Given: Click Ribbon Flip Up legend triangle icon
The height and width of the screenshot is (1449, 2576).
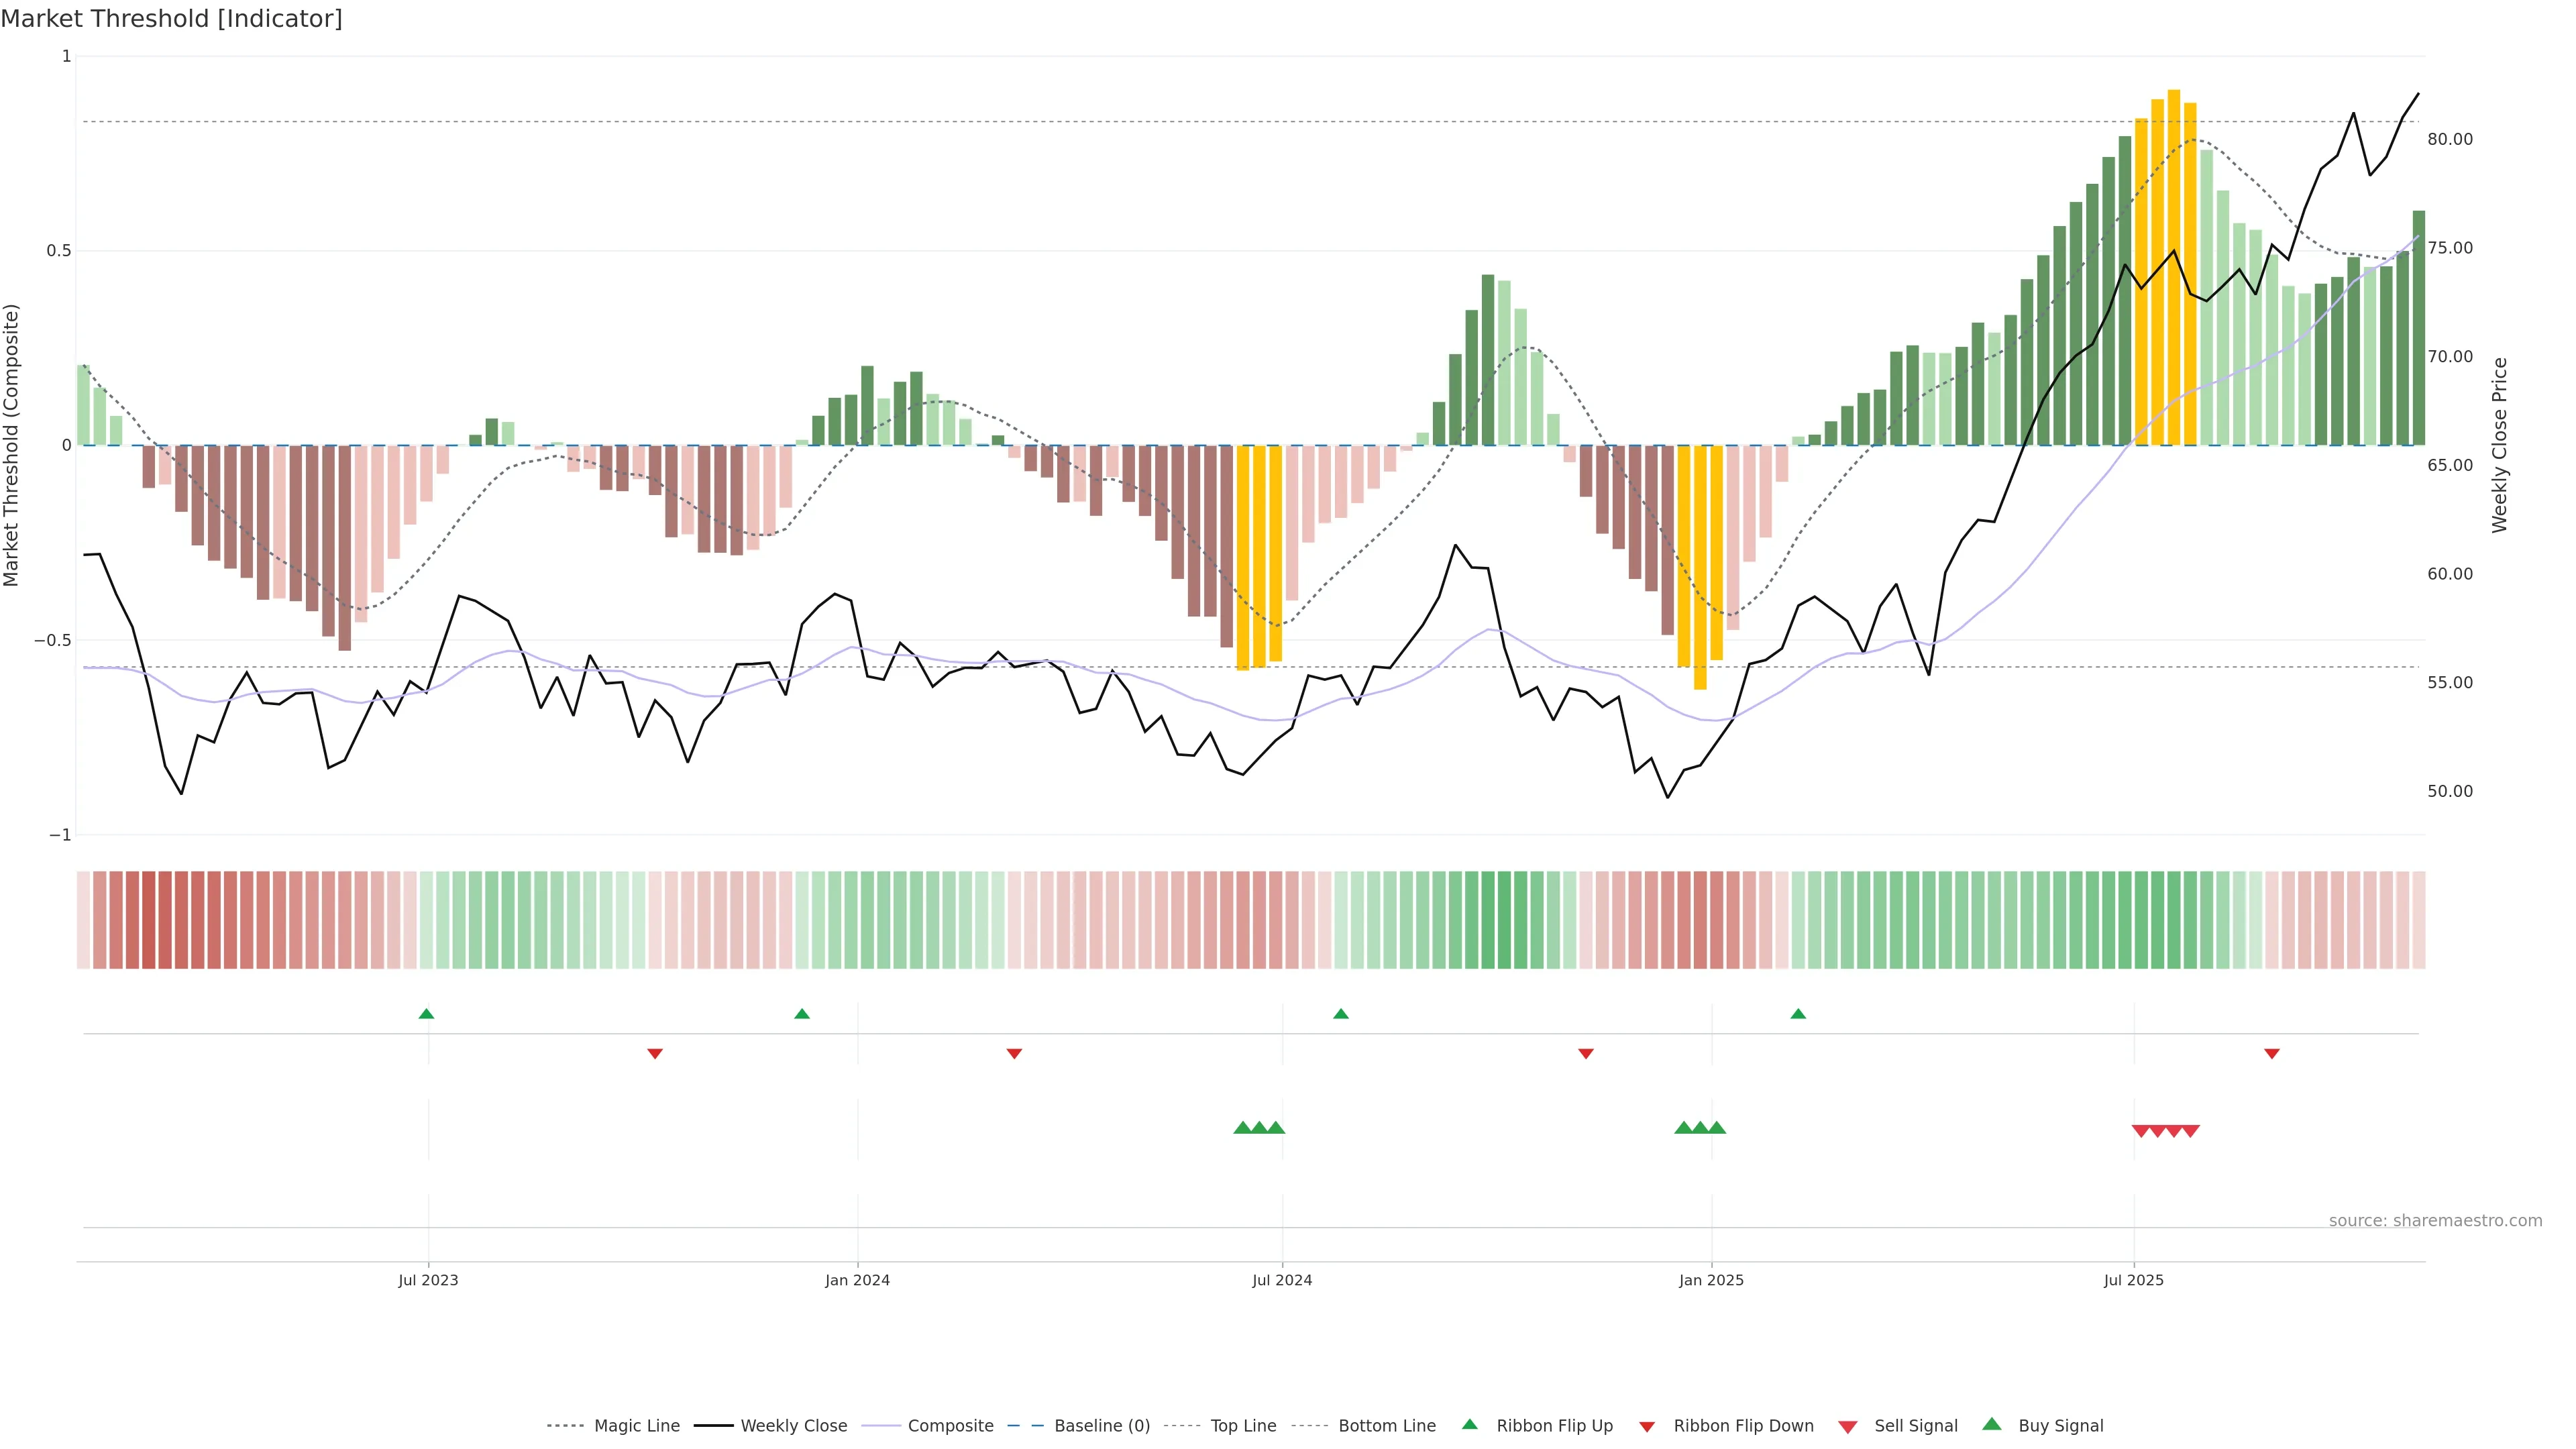Looking at the screenshot, I should pyautogui.click(x=1469, y=1425).
